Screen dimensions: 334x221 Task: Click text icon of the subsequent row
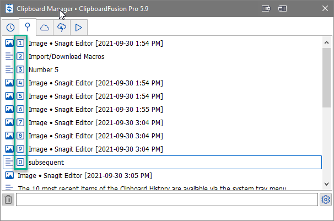click(9, 162)
